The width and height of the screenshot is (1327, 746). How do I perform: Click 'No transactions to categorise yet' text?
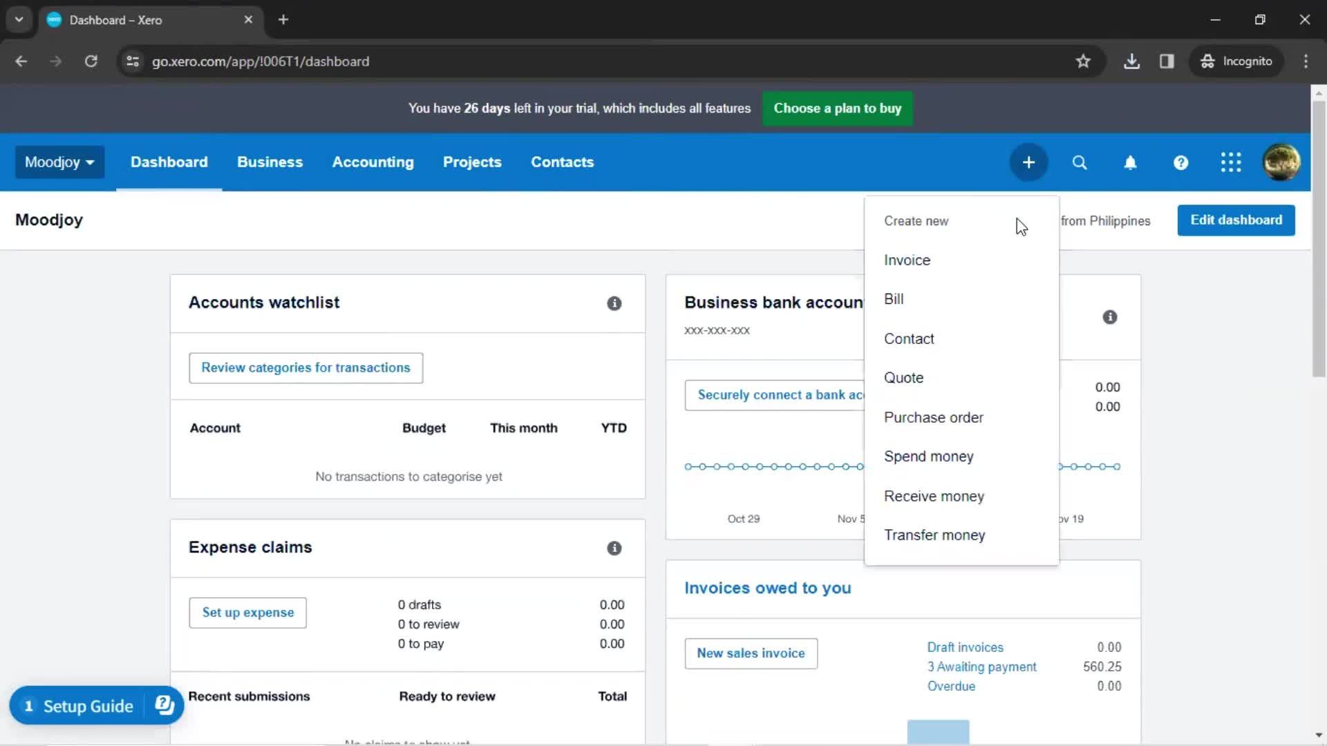click(408, 477)
